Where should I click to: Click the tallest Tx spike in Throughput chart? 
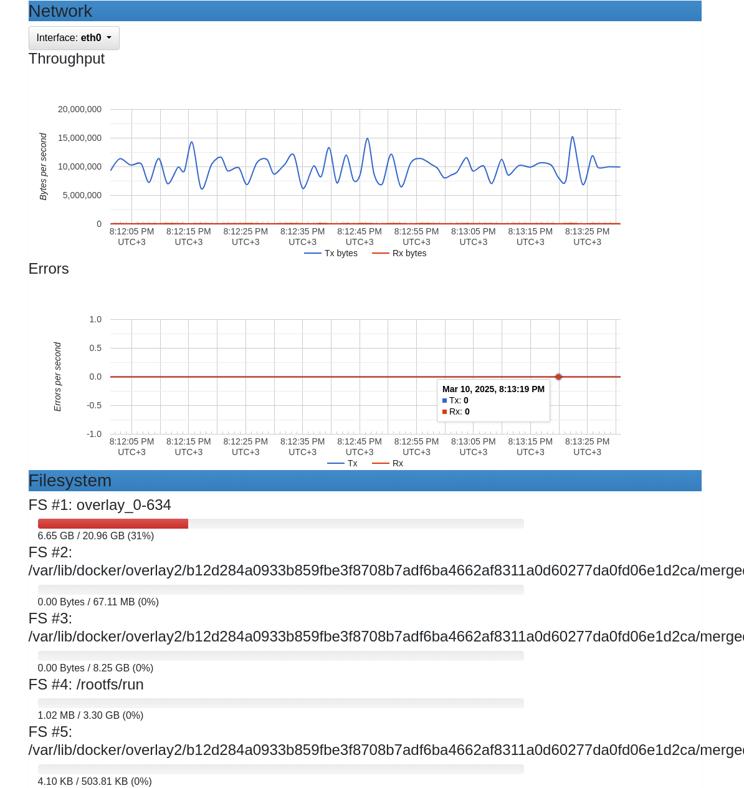(x=572, y=138)
